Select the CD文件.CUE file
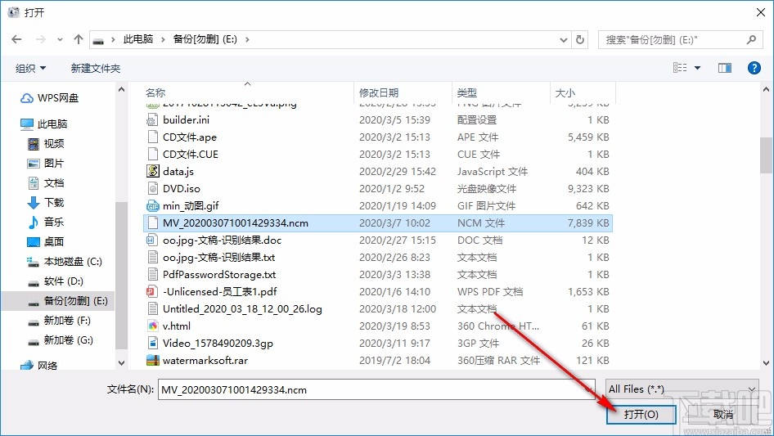 click(x=191, y=155)
